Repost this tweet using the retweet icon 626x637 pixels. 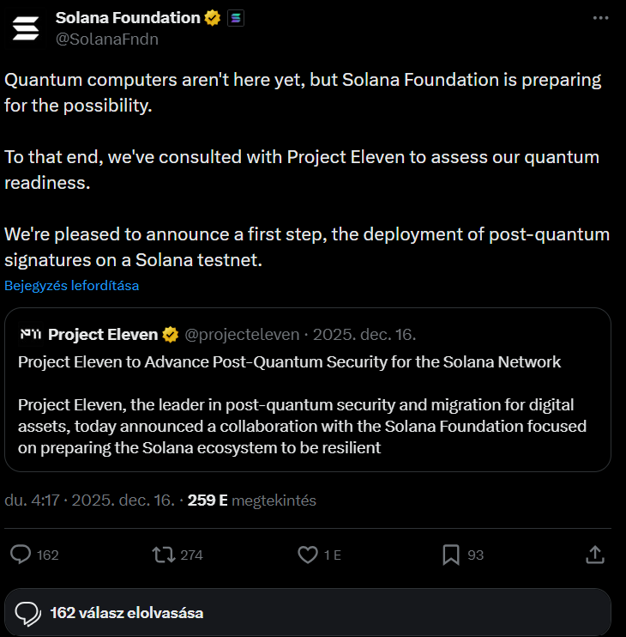162,555
